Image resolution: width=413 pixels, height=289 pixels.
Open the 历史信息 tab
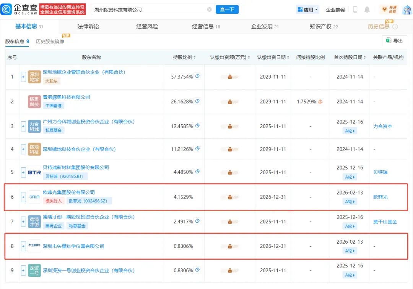tap(379, 27)
